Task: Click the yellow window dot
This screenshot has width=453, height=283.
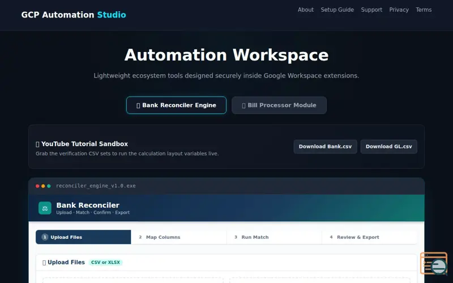Action: [43, 186]
